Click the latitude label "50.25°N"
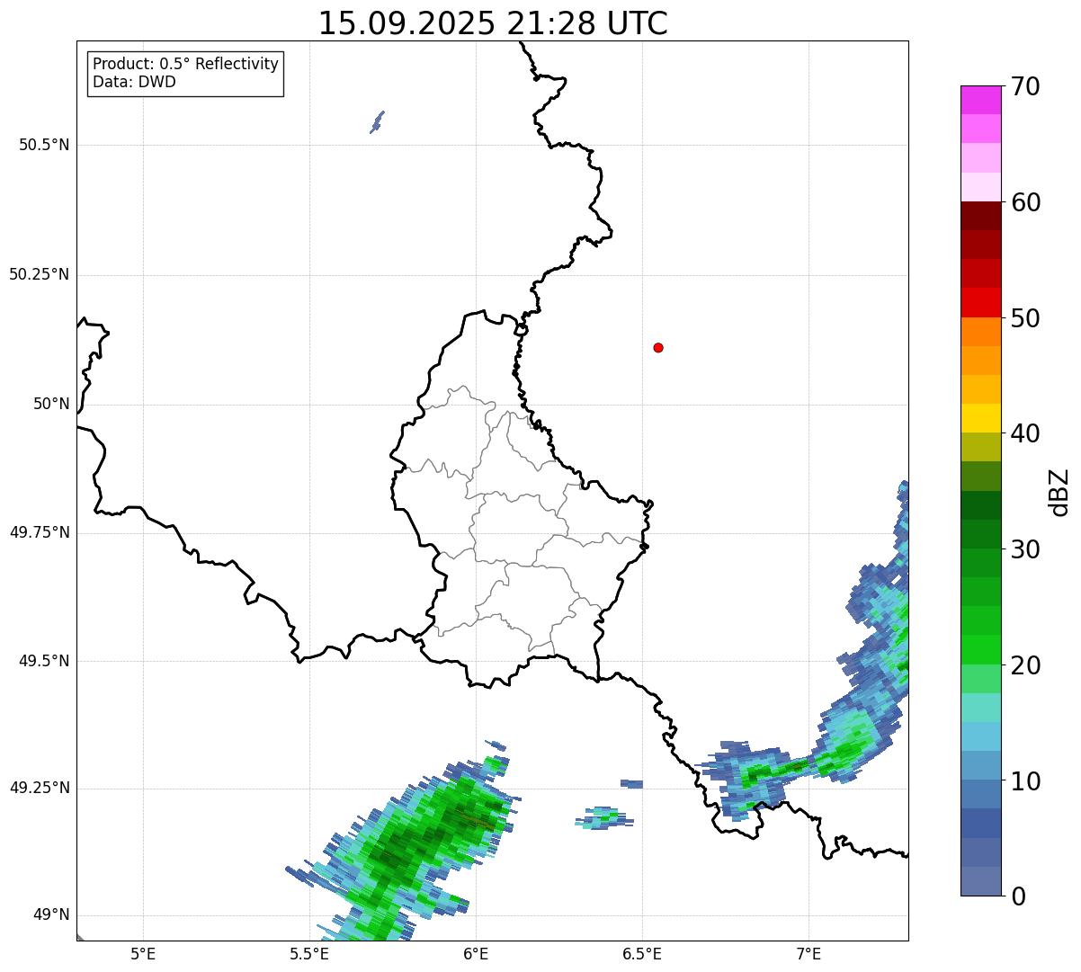 click(39, 274)
